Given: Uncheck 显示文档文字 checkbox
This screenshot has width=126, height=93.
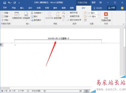Looking at the screenshot, I should click(68, 20).
